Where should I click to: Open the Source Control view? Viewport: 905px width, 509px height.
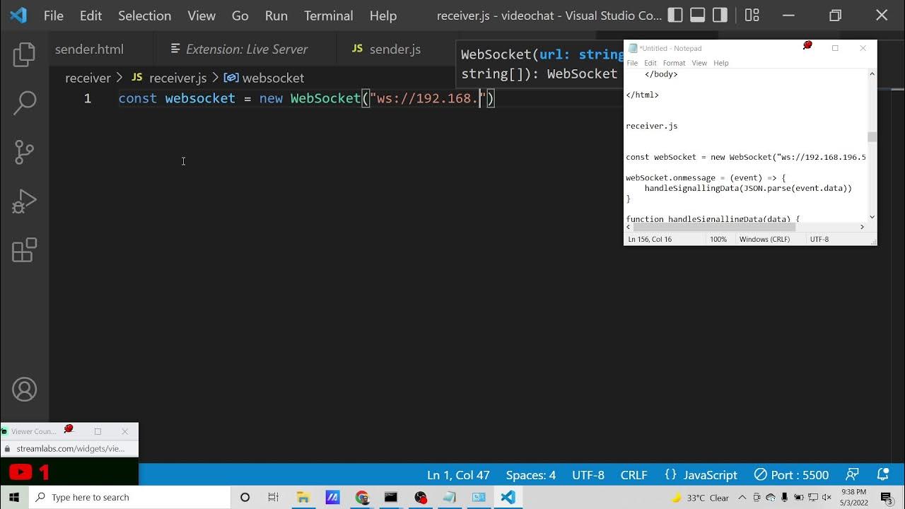pos(24,152)
